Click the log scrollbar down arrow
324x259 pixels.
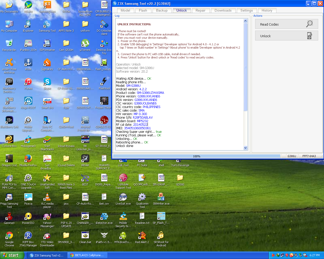click(245, 148)
